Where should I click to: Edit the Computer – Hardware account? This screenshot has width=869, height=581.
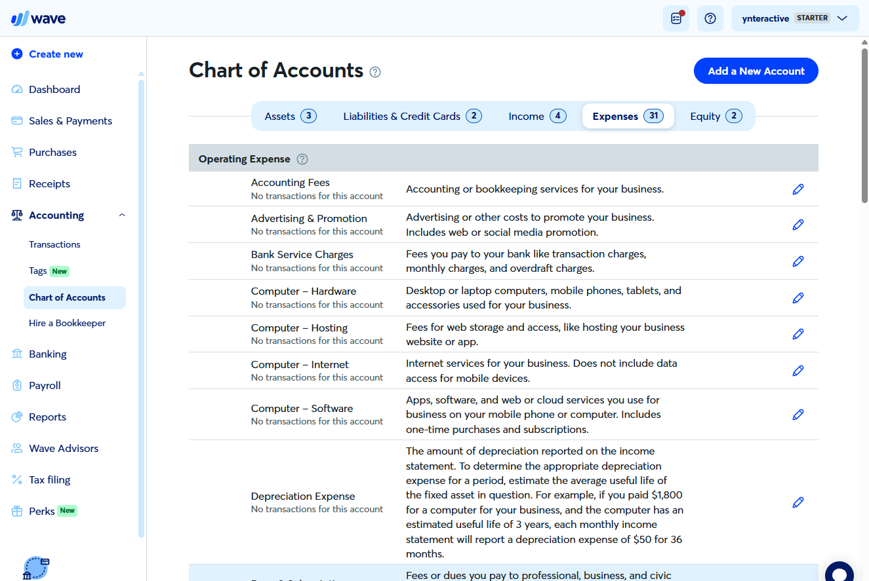pos(798,298)
